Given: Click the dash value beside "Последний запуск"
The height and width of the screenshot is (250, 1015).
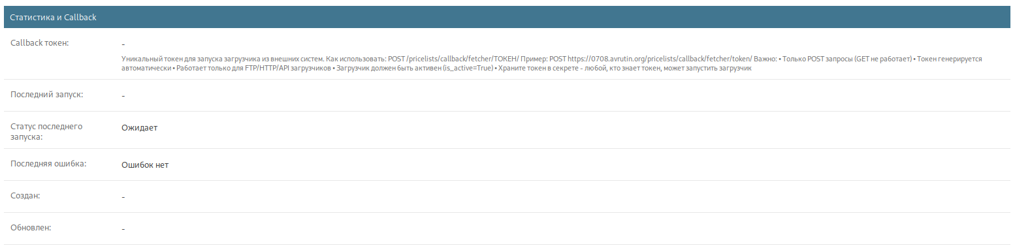Looking at the screenshot, I should (x=123, y=96).
